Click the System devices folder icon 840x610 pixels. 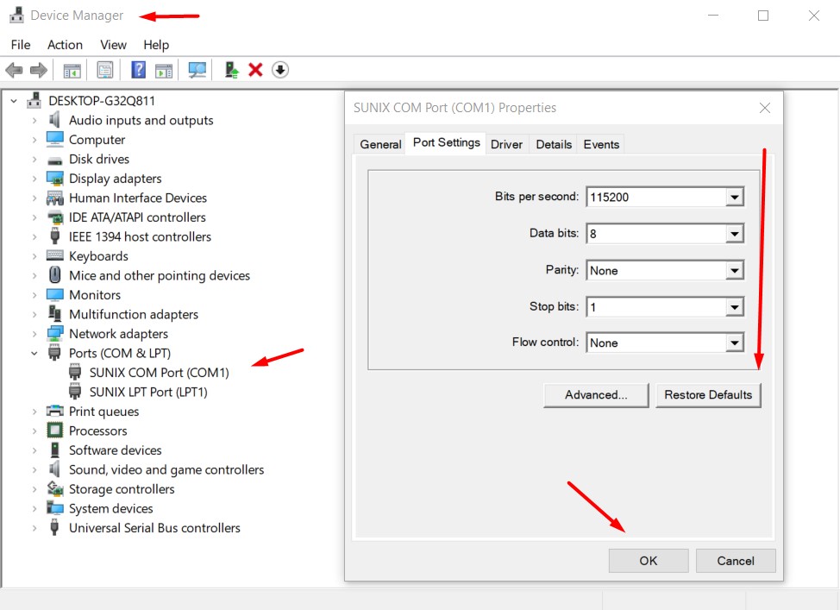coord(54,508)
